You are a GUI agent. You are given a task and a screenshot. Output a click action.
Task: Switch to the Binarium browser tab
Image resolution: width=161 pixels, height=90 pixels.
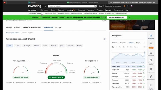coord(32,2)
